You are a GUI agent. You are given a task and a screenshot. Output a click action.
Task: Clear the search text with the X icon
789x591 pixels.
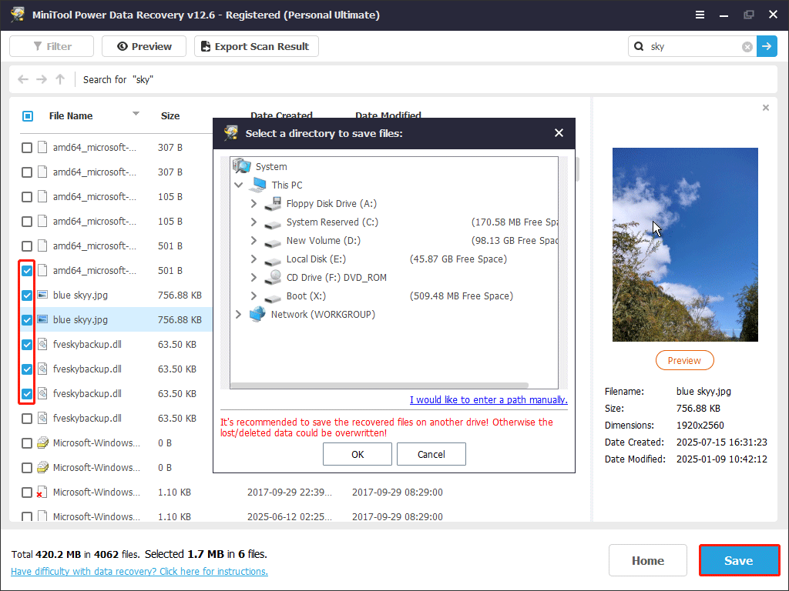click(747, 47)
